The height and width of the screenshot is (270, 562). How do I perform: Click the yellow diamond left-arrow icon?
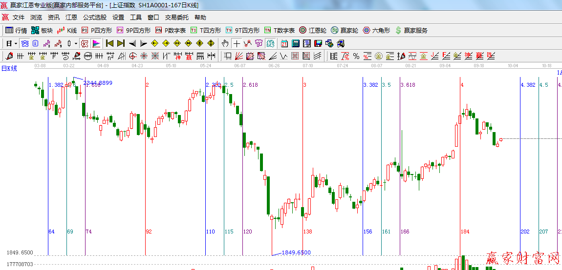pyautogui.click(x=155, y=43)
